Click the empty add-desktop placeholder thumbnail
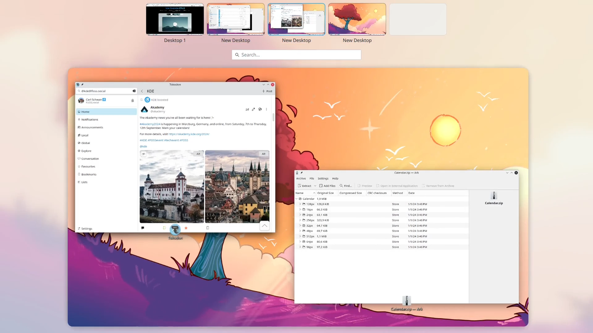 (418, 20)
